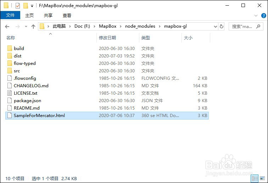Go up one folder level arrow
This screenshot has width=268, height=183.
(33, 27)
